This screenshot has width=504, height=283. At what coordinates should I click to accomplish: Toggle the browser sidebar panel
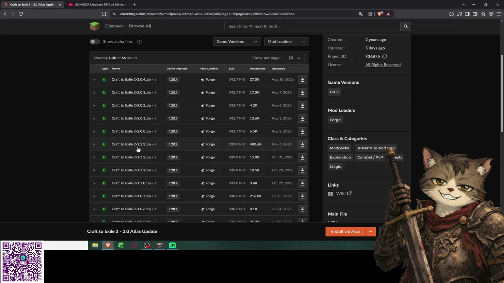[x=467, y=14]
